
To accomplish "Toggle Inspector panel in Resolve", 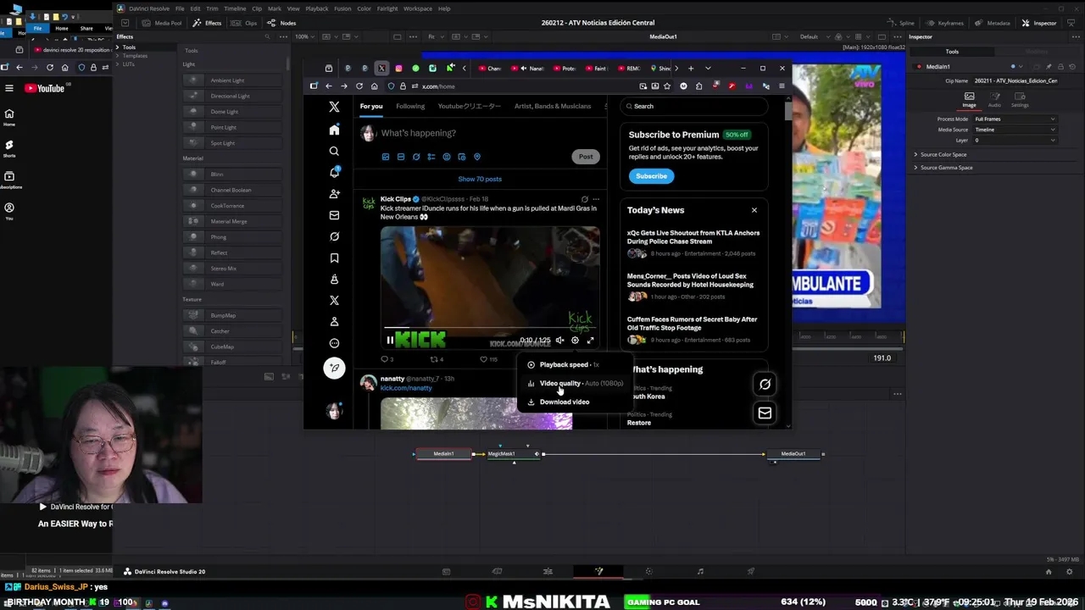I will (x=1039, y=23).
